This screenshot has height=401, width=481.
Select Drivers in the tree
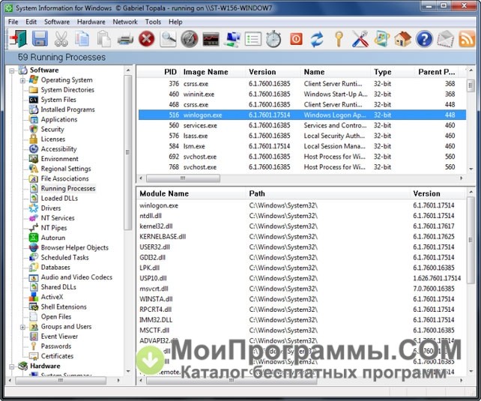51,208
